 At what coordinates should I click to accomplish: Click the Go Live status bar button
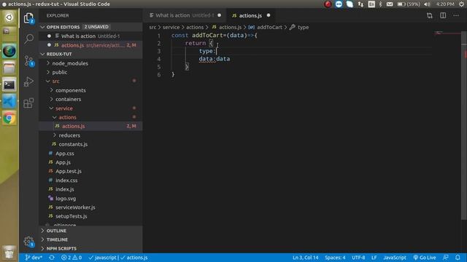click(x=425, y=258)
